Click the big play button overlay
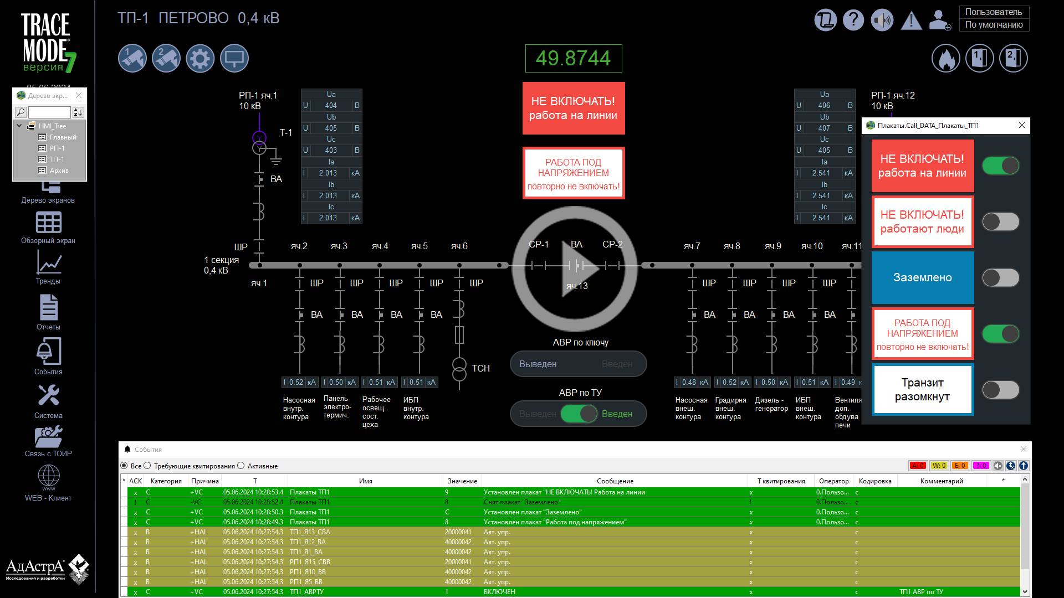 [575, 269]
